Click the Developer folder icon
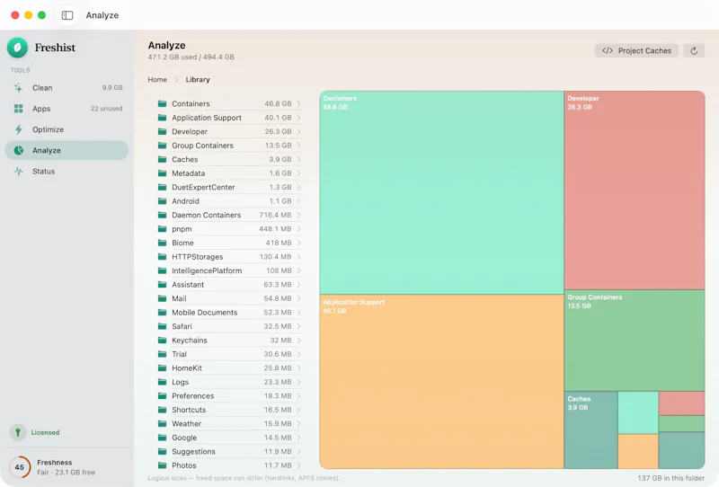Viewport: 719px width, 487px height. (x=162, y=131)
